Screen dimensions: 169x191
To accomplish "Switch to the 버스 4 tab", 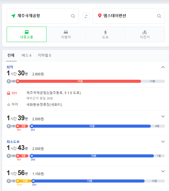I will coord(26,55).
